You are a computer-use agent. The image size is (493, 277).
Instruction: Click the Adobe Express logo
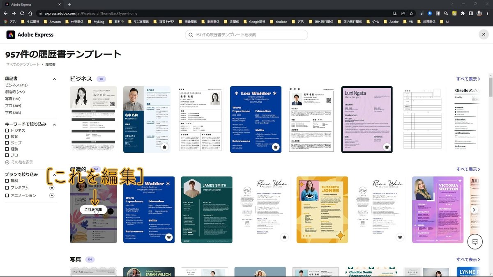pos(30,35)
